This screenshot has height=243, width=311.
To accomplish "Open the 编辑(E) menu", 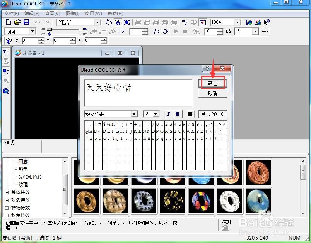I will tap(32, 13).
